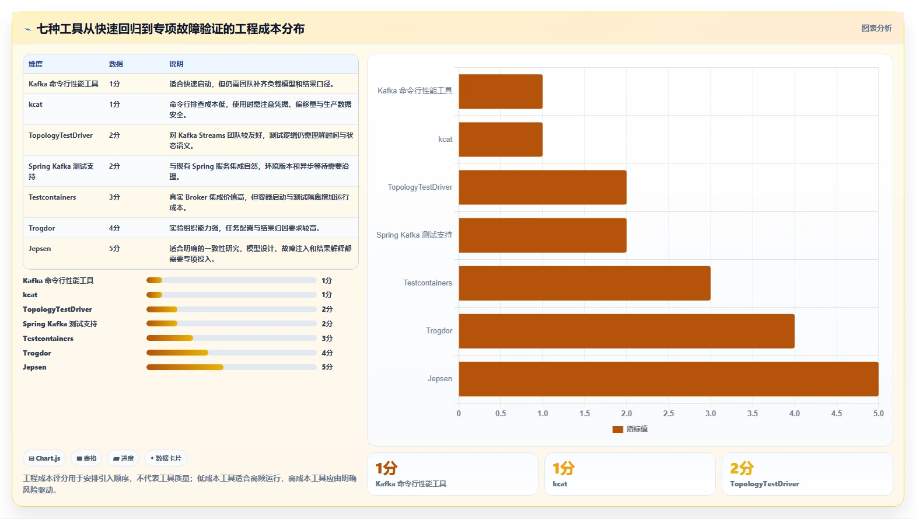Click the Trogdor progress bar

point(231,353)
